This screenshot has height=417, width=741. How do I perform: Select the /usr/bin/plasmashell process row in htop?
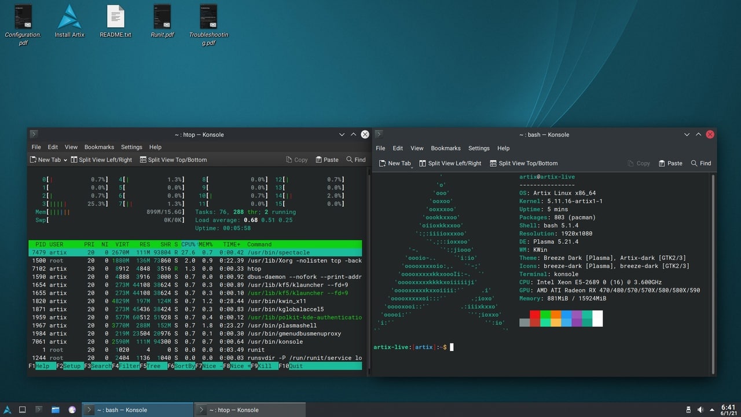(x=195, y=325)
